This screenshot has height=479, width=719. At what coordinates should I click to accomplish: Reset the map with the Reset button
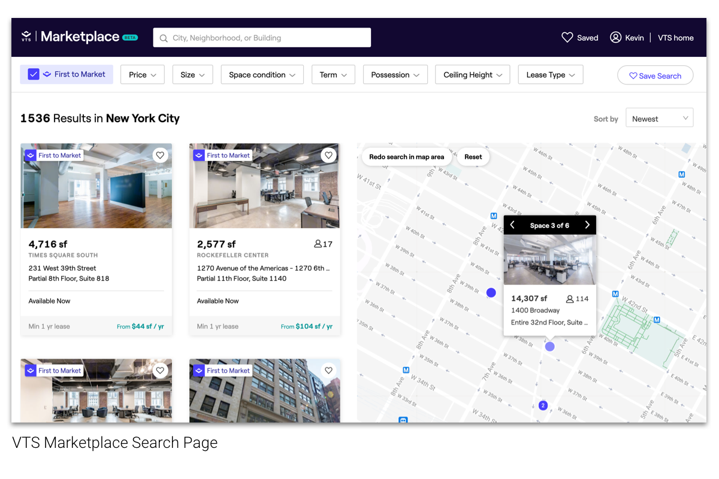(x=473, y=157)
